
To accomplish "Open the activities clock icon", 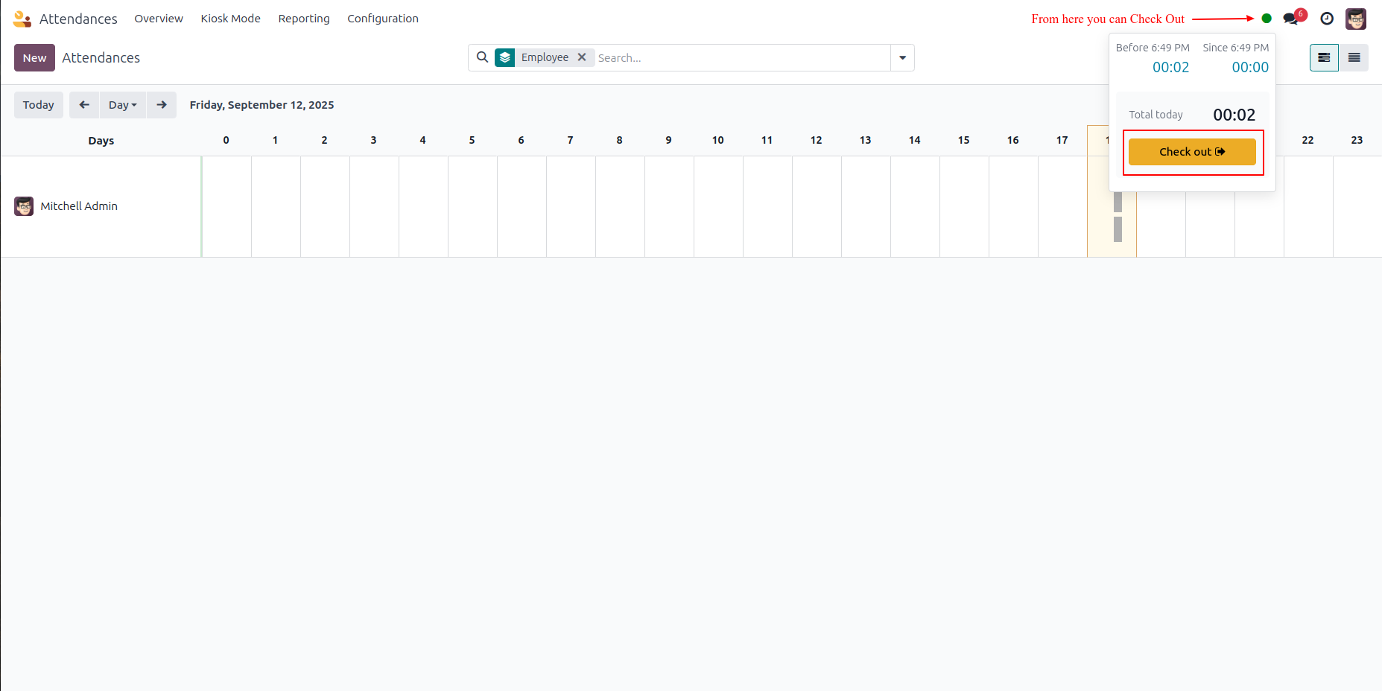I will coord(1327,19).
